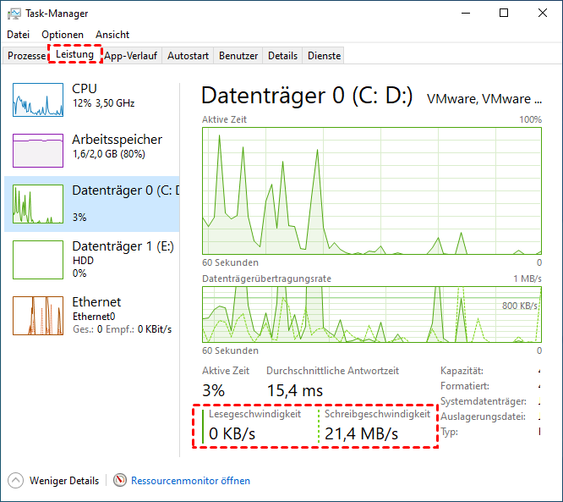Screen dimensions: 563x502
Task: Click the Weniger Details button text
Action: [x=64, y=481]
